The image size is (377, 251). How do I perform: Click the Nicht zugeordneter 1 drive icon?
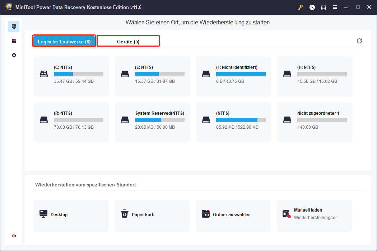(x=287, y=120)
